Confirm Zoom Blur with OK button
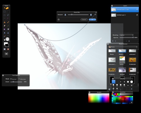Viewport: 141px width, 113px height. 92,19
